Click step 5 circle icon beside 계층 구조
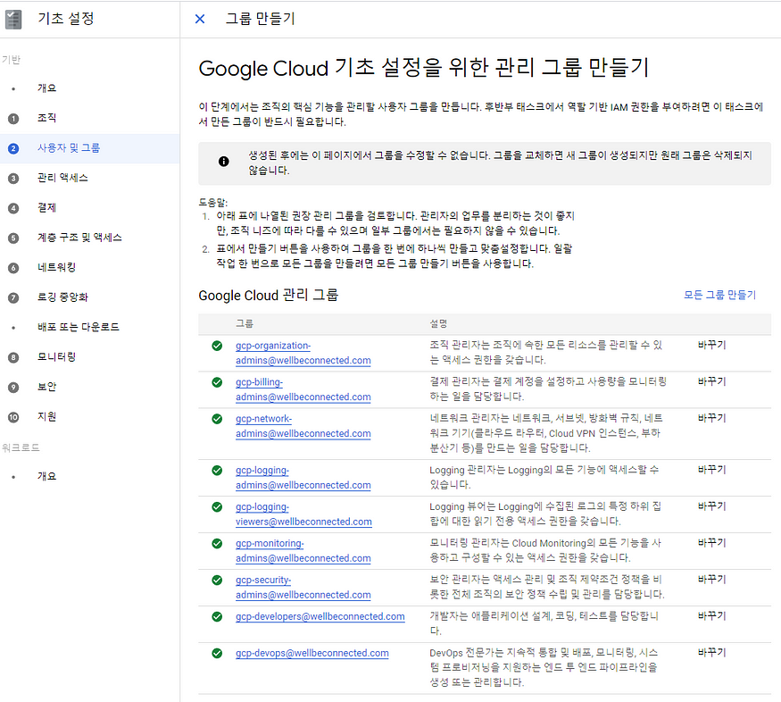 (x=13, y=238)
